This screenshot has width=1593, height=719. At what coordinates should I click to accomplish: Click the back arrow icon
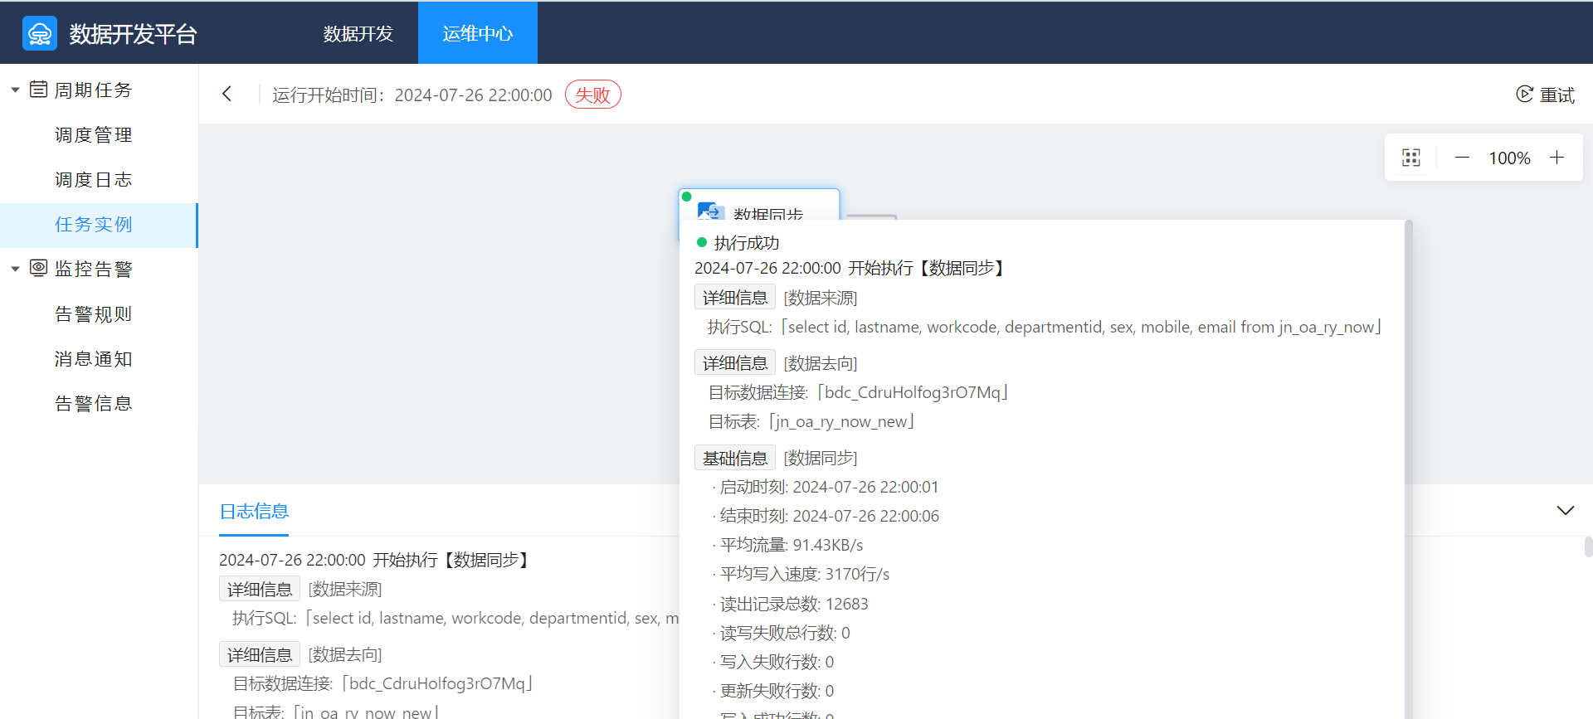(x=227, y=94)
